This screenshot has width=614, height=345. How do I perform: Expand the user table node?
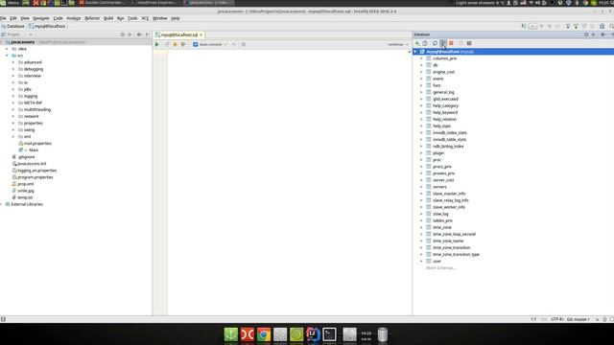(421, 261)
